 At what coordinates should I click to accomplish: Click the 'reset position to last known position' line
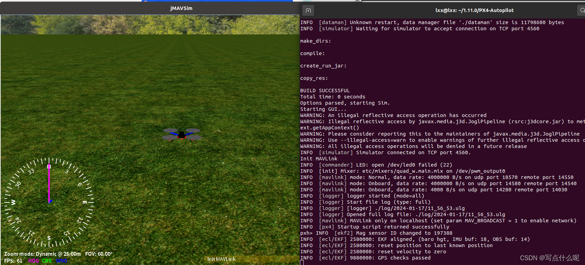click(397, 245)
